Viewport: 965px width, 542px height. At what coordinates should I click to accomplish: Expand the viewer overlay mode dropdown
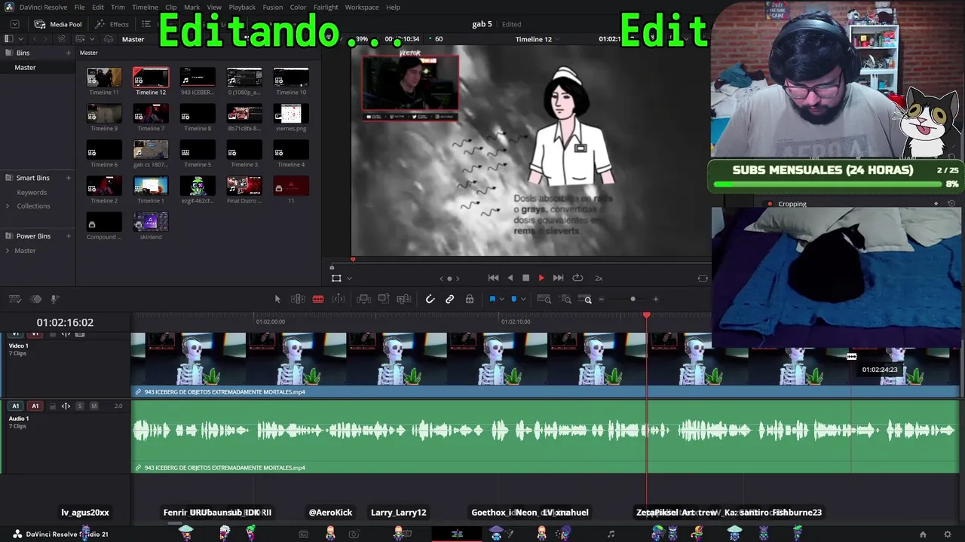(x=349, y=279)
